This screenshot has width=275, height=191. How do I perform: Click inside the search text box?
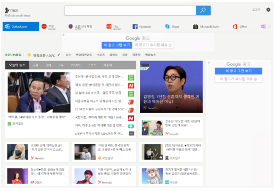[130, 11]
